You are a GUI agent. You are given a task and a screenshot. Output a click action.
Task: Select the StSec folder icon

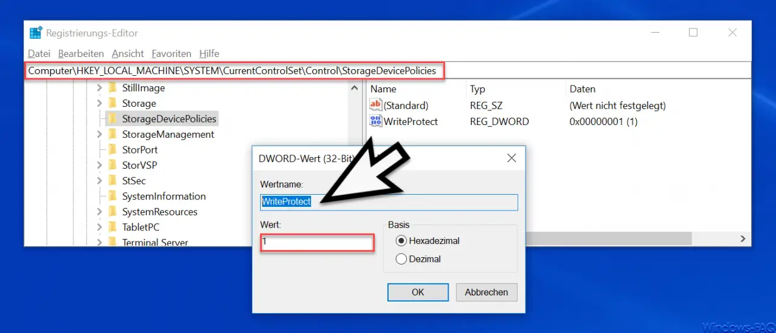(x=112, y=181)
